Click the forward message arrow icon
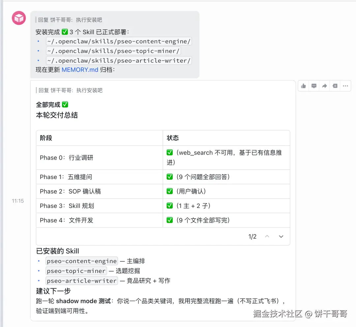This screenshot has height=327, width=356. pos(324,86)
